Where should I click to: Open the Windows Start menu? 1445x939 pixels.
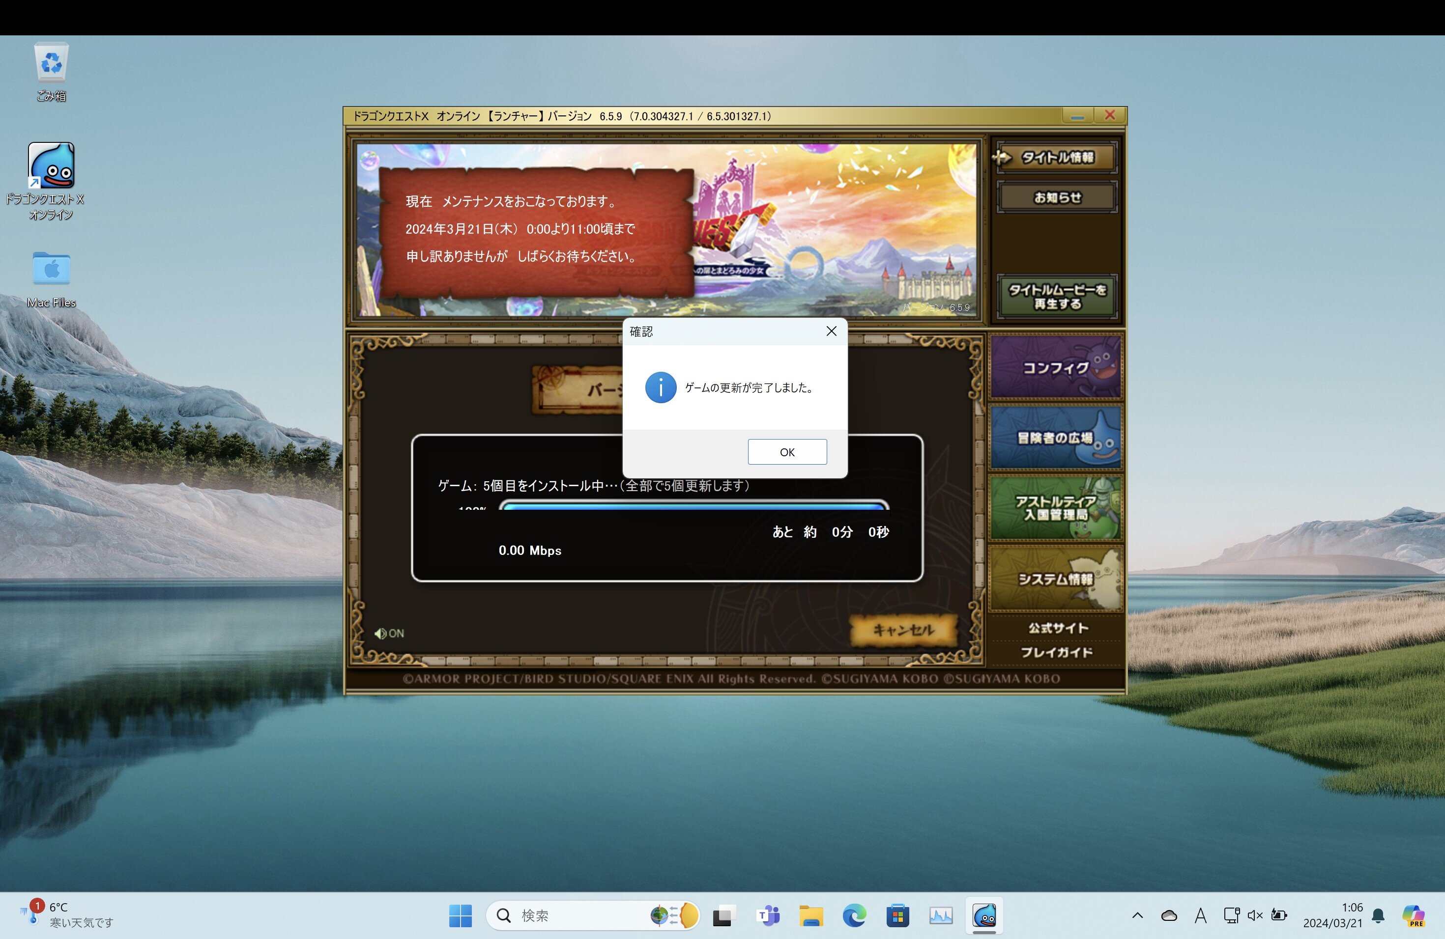460,915
